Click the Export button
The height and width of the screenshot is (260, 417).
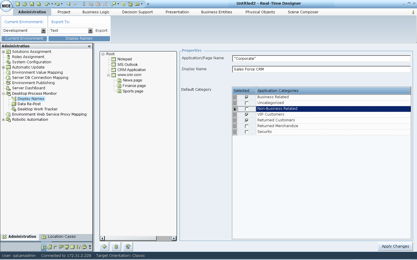point(101,31)
